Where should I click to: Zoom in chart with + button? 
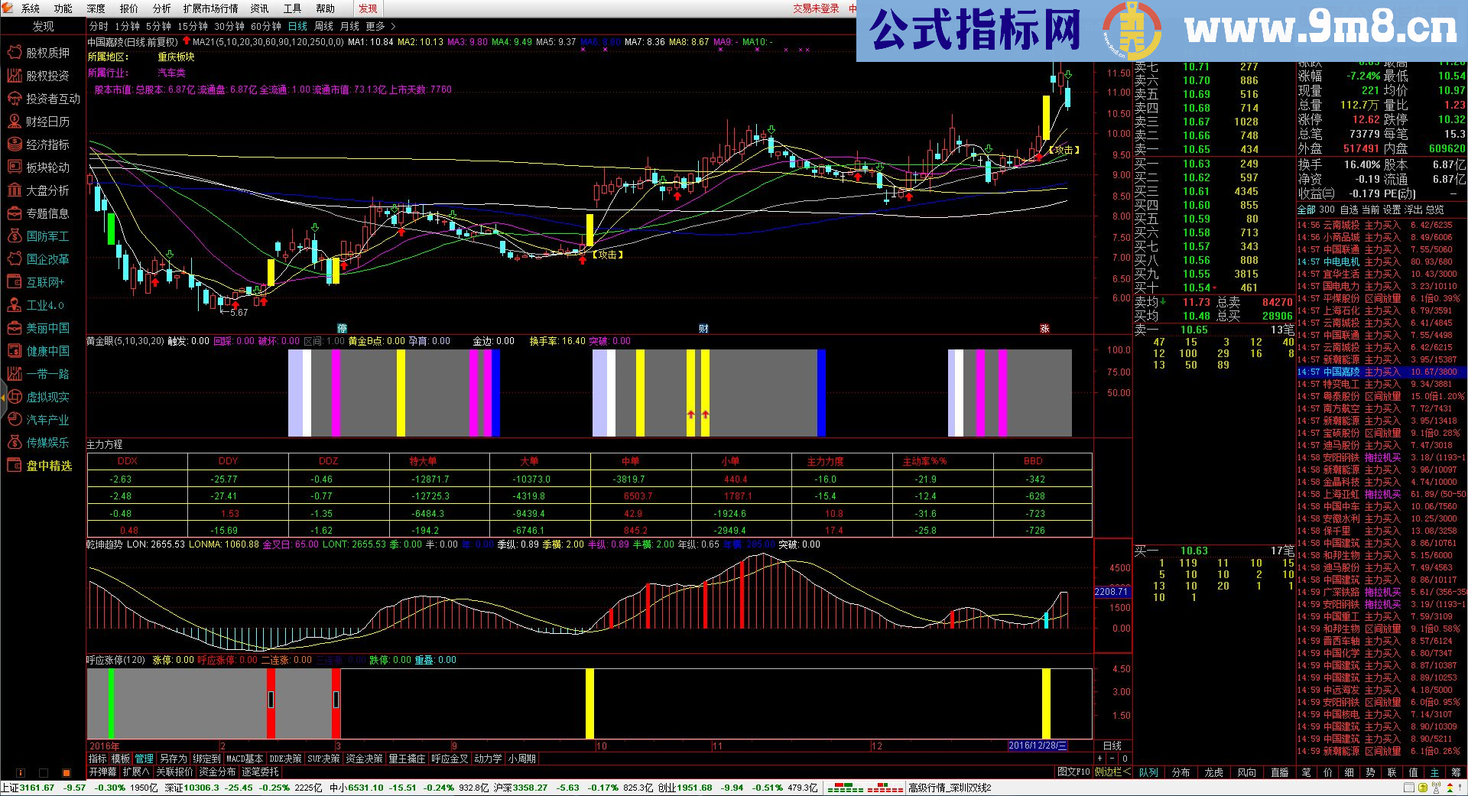click(1100, 759)
